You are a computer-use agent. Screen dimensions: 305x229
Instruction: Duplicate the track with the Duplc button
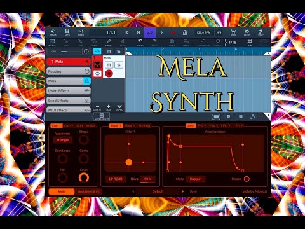click(119, 108)
